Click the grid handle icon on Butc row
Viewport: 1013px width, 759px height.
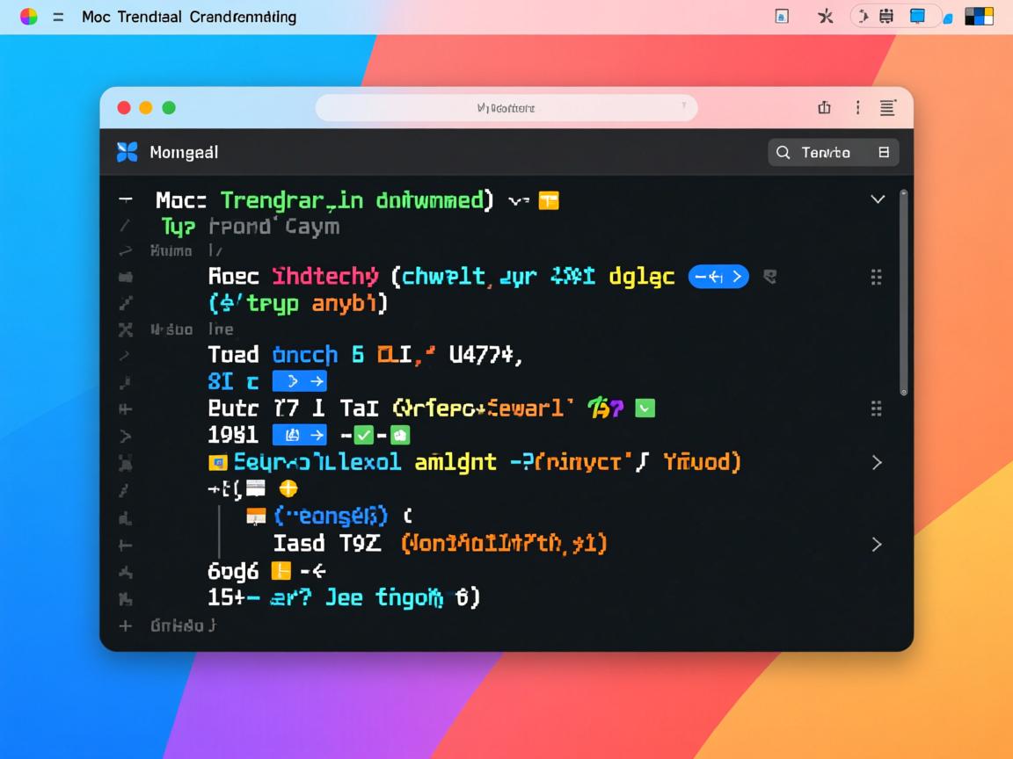[876, 408]
